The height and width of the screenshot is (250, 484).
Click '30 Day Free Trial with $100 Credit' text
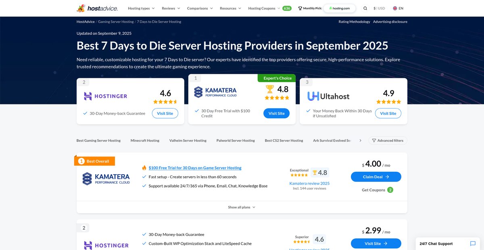[226, 113]
